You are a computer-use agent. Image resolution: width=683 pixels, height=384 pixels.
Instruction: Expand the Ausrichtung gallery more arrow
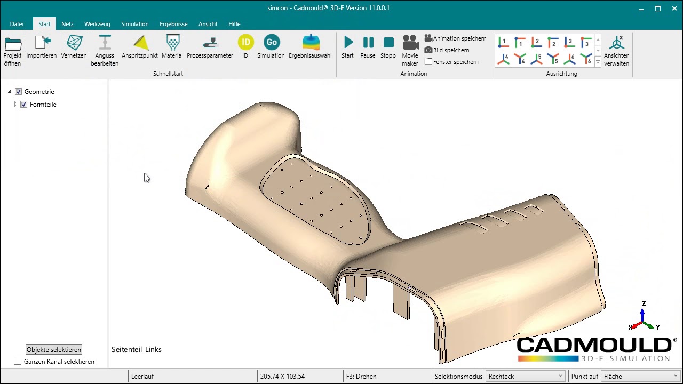coord(598,62)
